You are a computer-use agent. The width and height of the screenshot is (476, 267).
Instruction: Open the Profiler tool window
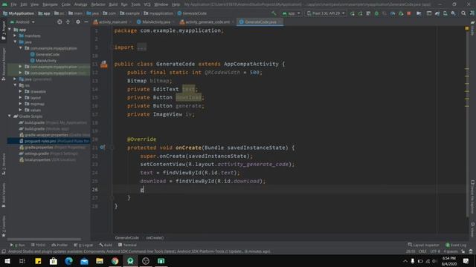coord(59,245)
